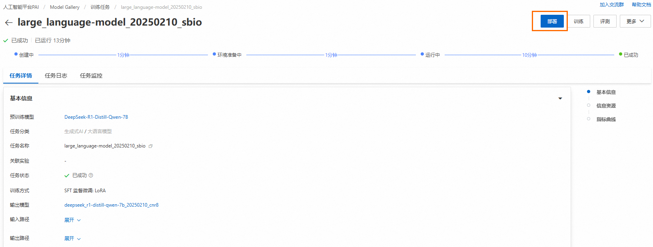Click the 训练方式 field label
This screenshot has height=247, width=653.
(x=20, y=191)
